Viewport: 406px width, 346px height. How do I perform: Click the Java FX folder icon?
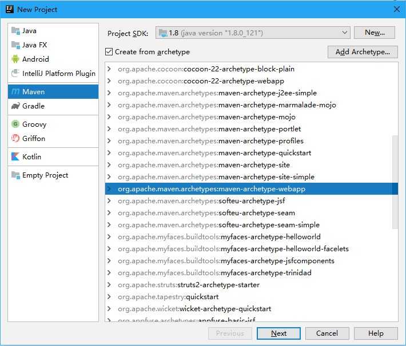click(15, 45)
